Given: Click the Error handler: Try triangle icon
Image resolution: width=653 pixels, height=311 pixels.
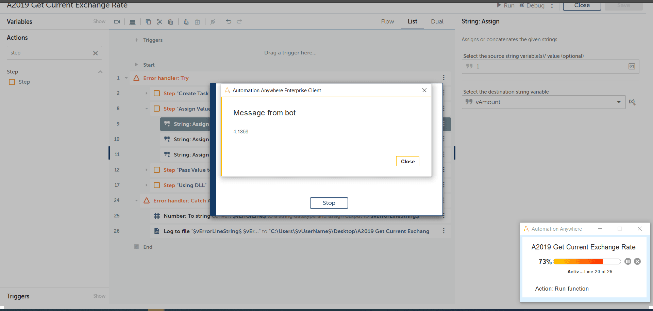Looking at the screenshot, I should (136, 78).
